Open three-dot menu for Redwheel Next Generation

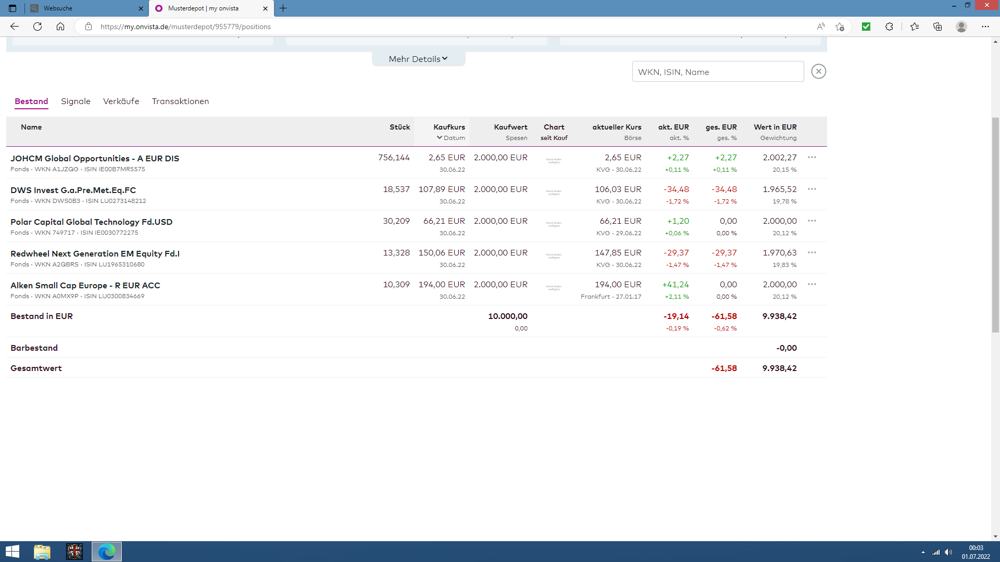[x=811, y=252]
